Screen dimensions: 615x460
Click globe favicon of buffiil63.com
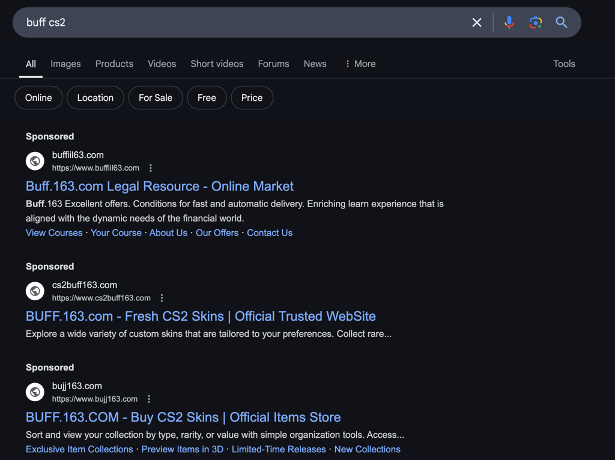pyautogui.click(x=35, y=161)
